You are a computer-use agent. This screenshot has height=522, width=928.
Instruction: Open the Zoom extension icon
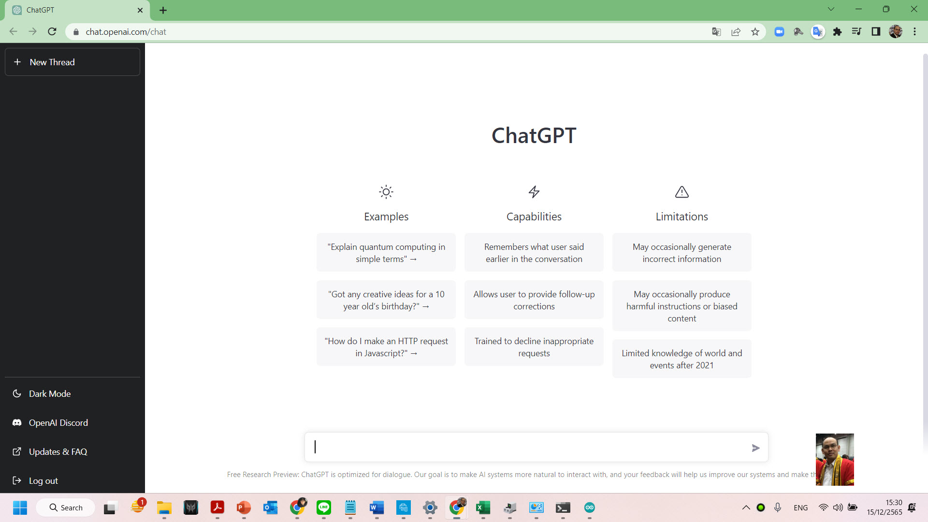point(779,32)
